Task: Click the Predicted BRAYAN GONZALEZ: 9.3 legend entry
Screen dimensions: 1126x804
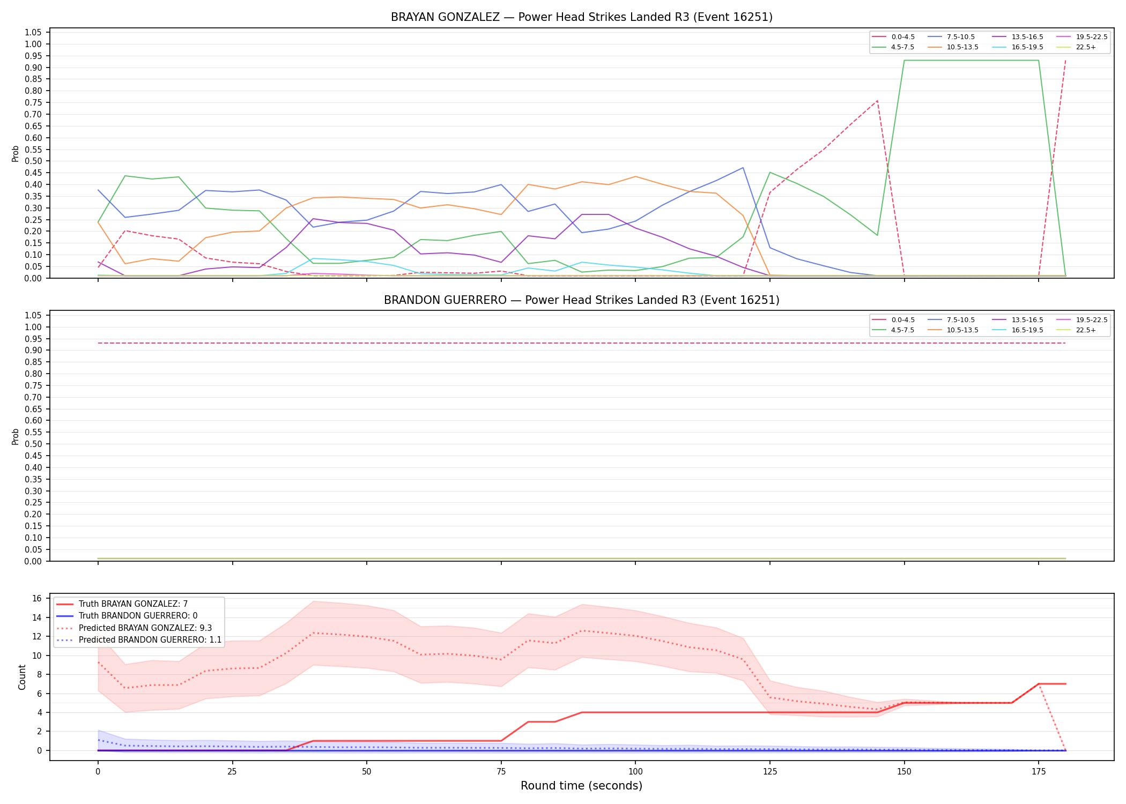Action: click(x=134, y=628)
